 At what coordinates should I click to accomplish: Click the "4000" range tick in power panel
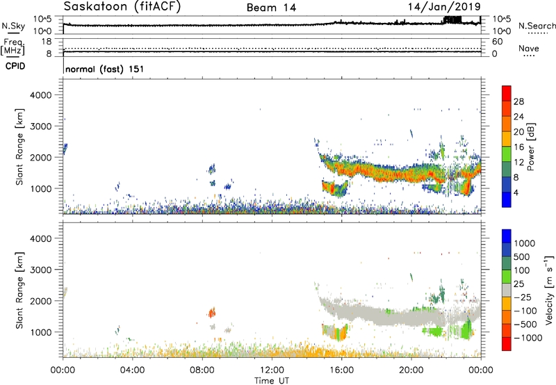pyautogui.click(x=40, y=95)
